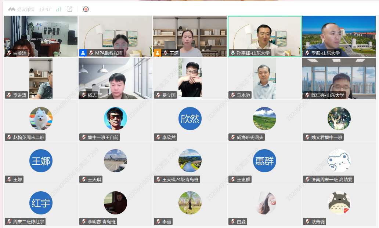Click muted mic icon of 李振-山东大学
379x228 pixels.
click(x=307, y=53)
